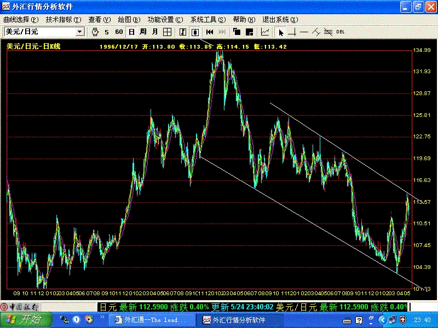Image resolution: width=438 pixels, height=328 pixels.
Task: Click the application icon in title bar
Action: (5, 7)
